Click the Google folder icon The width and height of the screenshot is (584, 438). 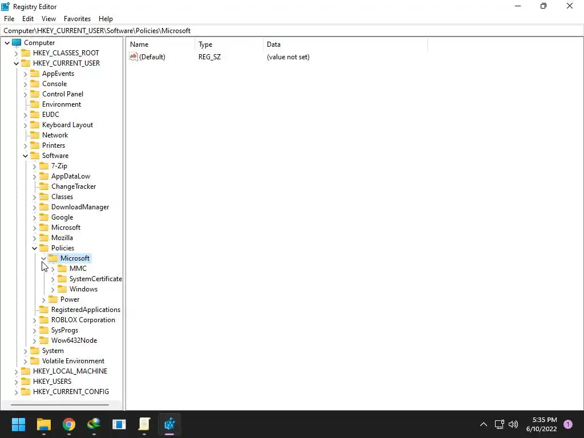click(x=44, y=217)
